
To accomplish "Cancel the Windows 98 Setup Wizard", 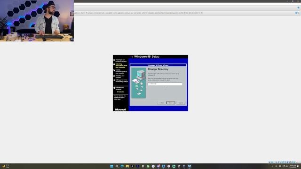I will click(181, 103).
